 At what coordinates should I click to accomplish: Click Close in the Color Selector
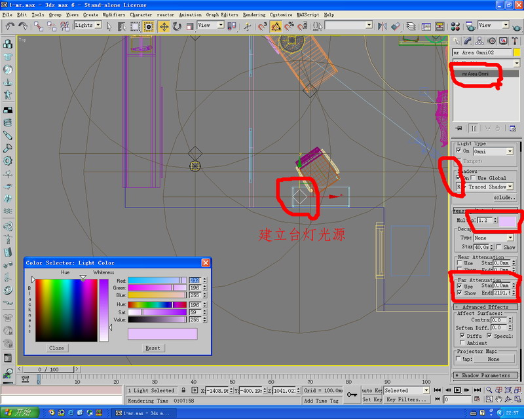point(57,348)
